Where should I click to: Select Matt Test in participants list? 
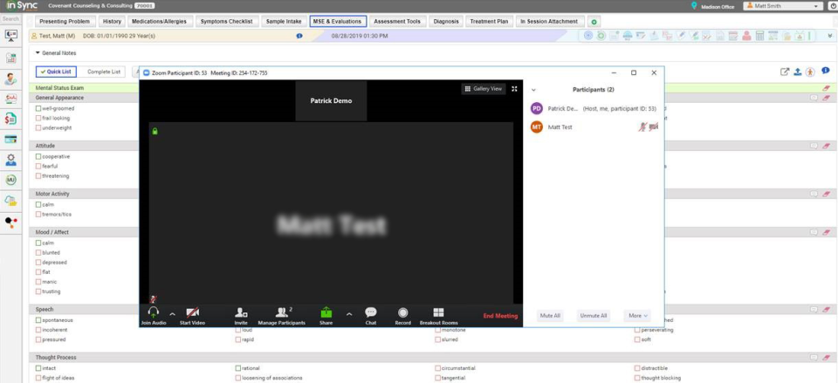(x=594, y=127)
